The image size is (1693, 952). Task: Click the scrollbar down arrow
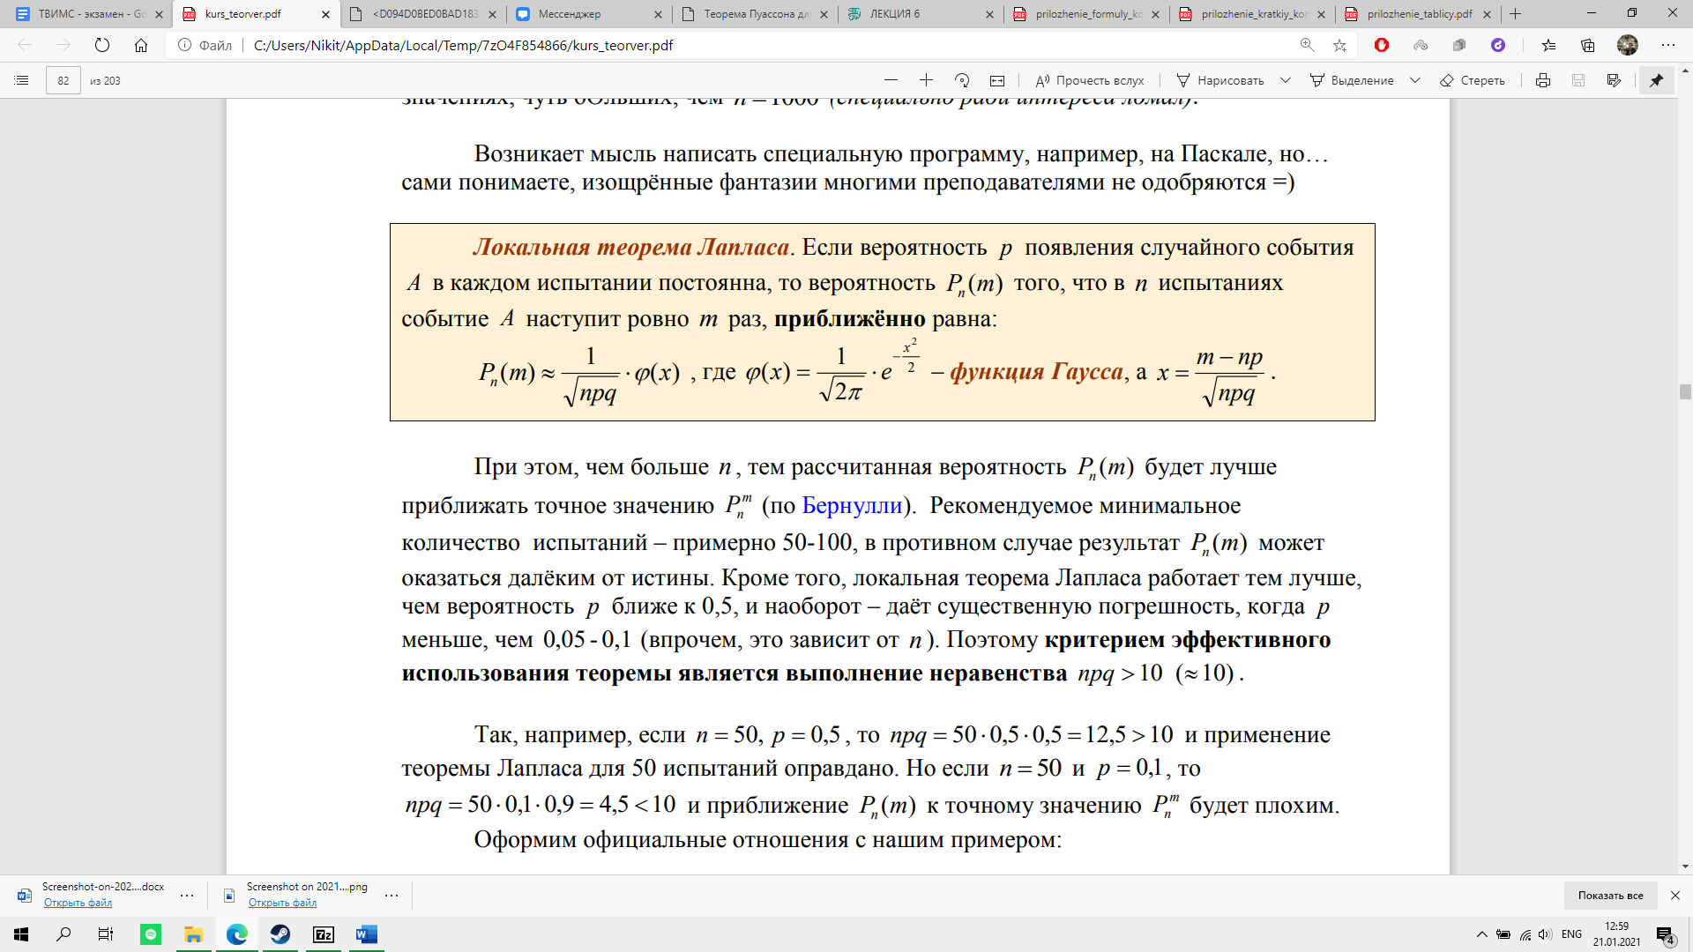[x=1685, y=867]
